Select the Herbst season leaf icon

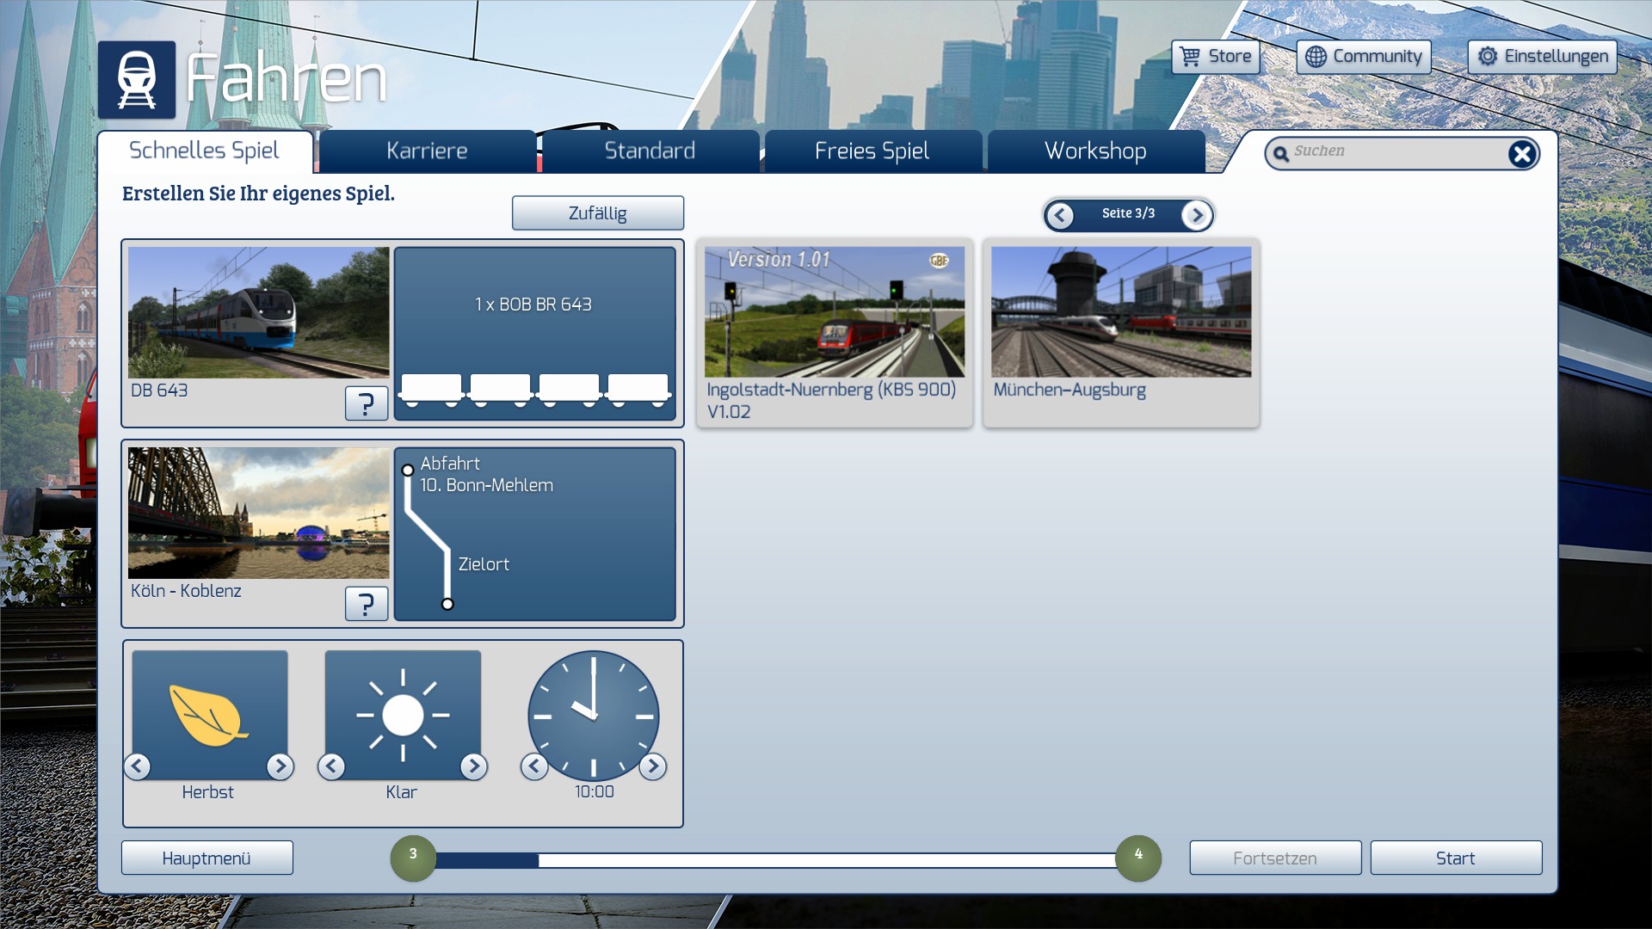209,715
